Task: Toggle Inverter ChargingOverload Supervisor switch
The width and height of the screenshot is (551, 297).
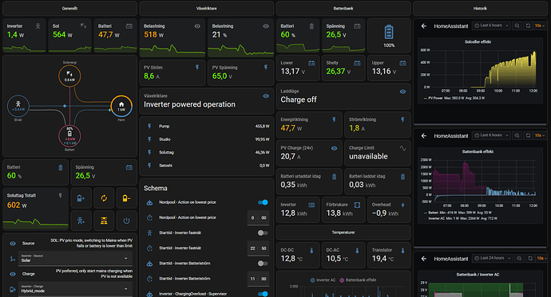Action: (263, 294)
